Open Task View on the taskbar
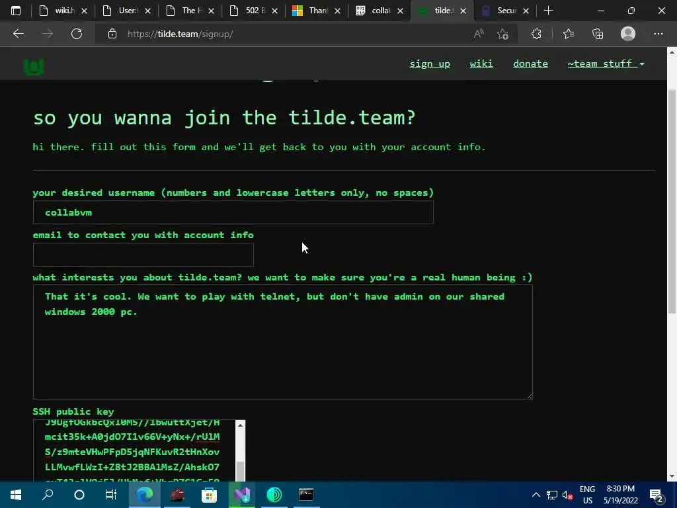This screenshot has width=677, height=508. (111, 495)
